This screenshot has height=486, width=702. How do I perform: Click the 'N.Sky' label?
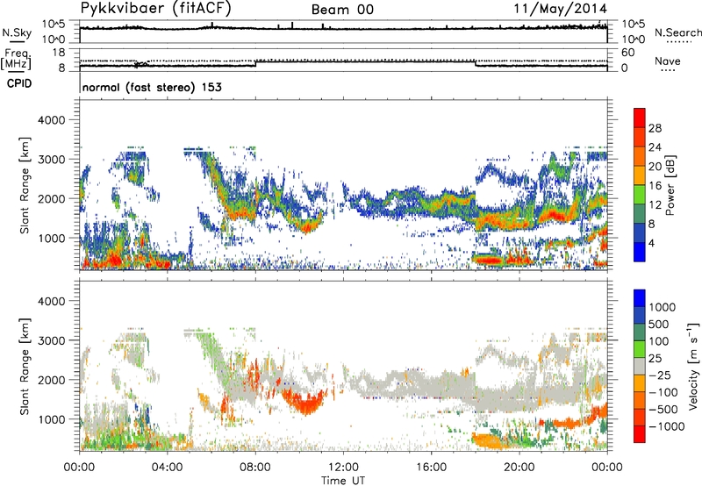(x=17, y=32)
